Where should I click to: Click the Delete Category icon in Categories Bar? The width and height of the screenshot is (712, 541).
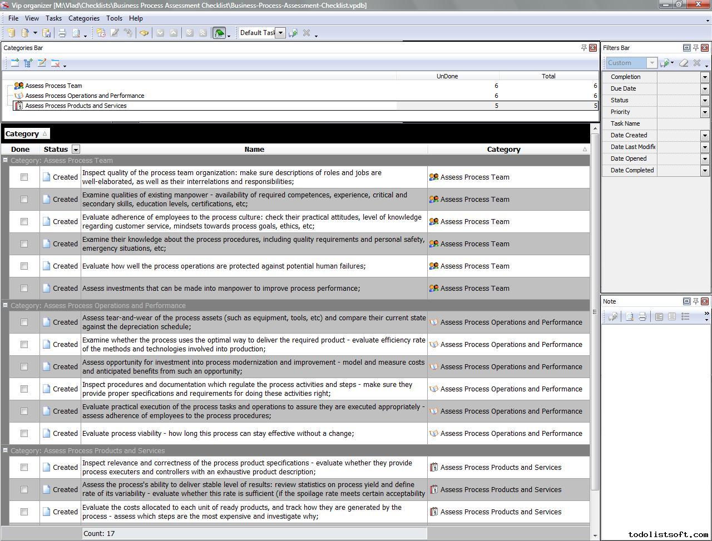[55, 63]
